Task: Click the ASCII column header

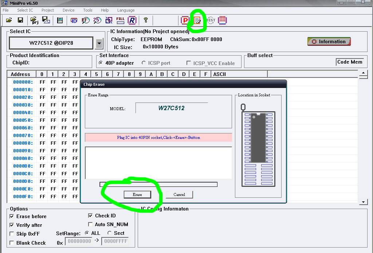Action: coord(239,74)
